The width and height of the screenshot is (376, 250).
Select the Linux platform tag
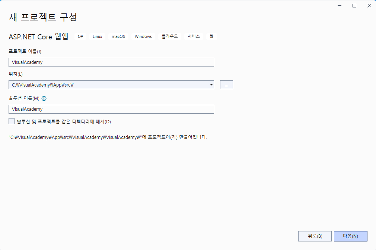[98, 36]
